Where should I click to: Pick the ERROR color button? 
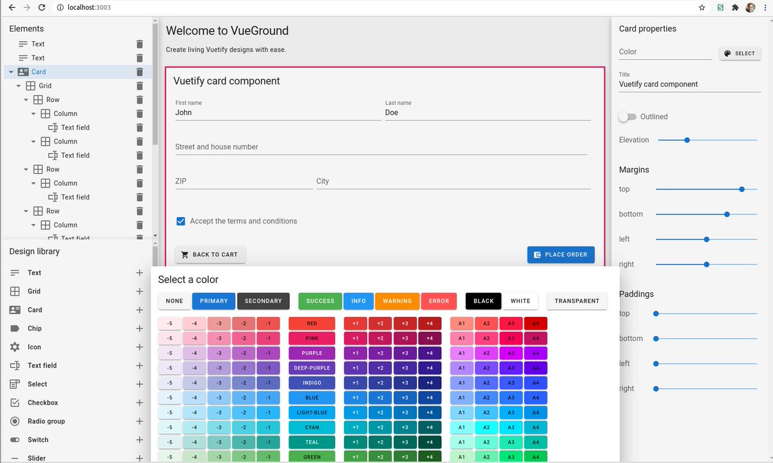439,301
